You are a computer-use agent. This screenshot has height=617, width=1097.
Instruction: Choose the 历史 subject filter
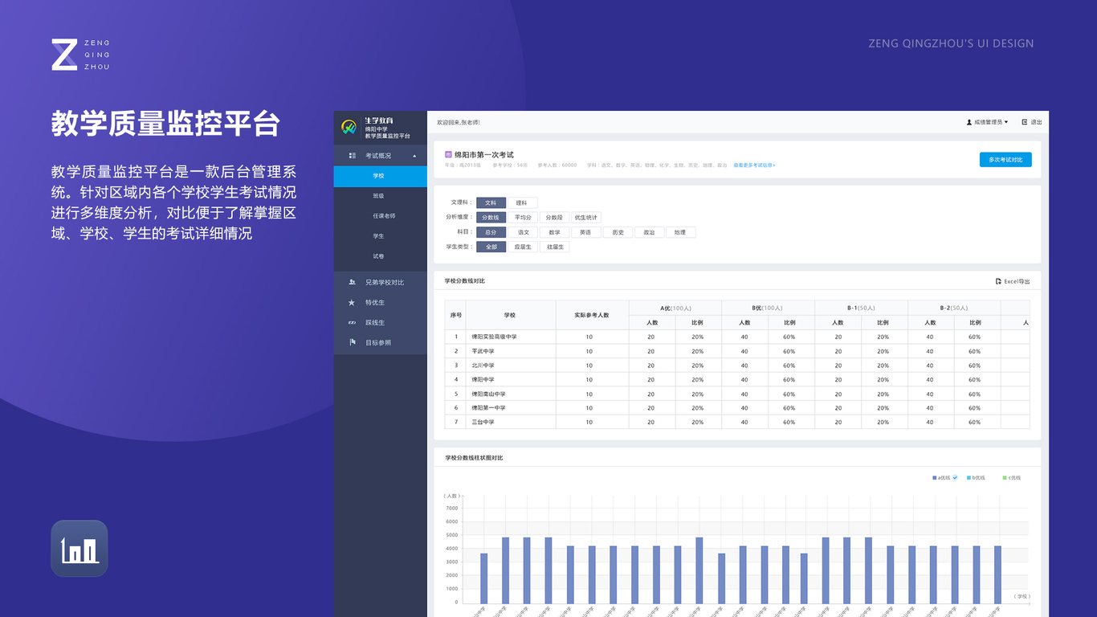click(x=618, y=232)
